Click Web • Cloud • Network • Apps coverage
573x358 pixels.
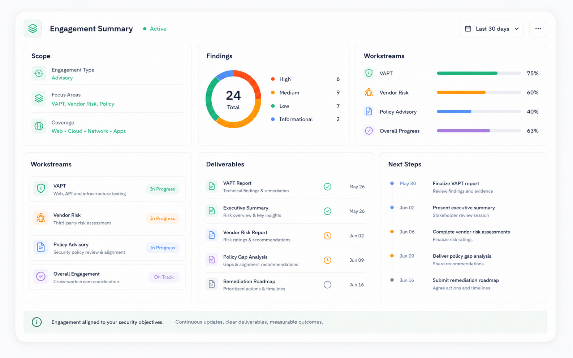click(89, 131)
